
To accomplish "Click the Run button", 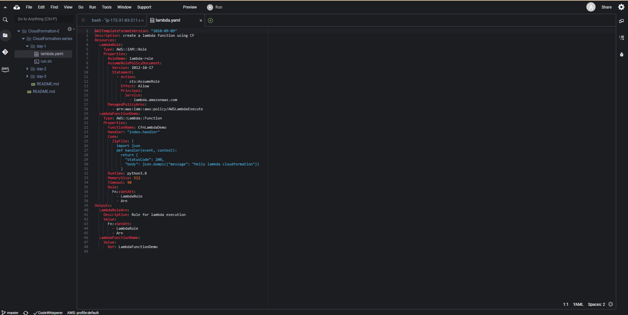I will click(215, 7).
